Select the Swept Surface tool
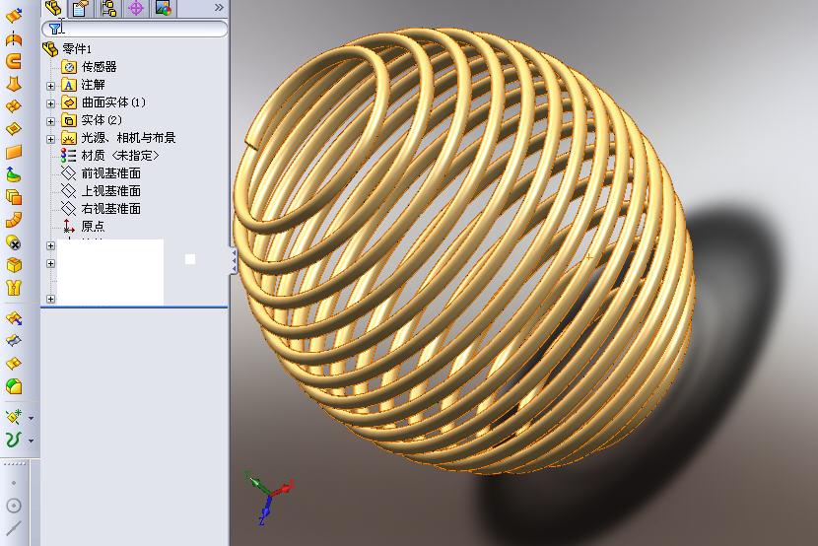 (14, 61)
